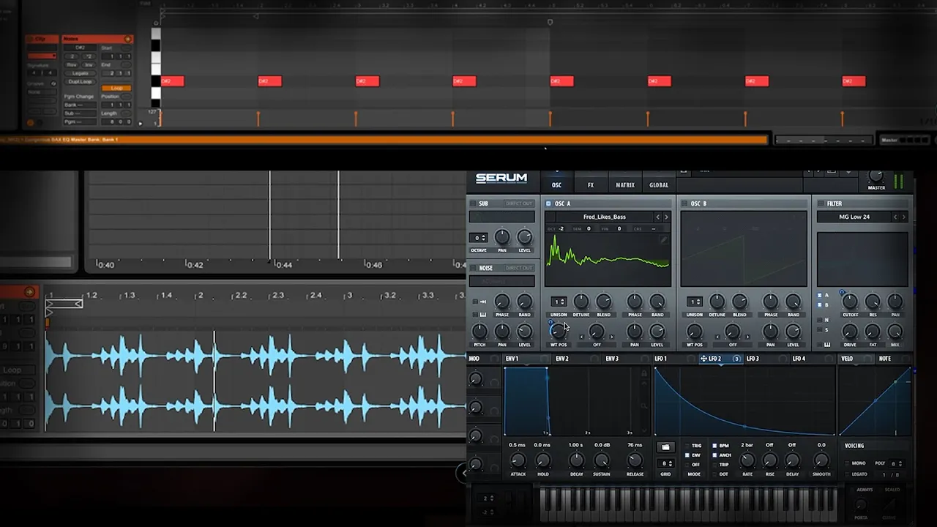This screenshot has width=937, height=527.
Task: Click the noise one-shot arrow icon
Action: click(483, 302)
